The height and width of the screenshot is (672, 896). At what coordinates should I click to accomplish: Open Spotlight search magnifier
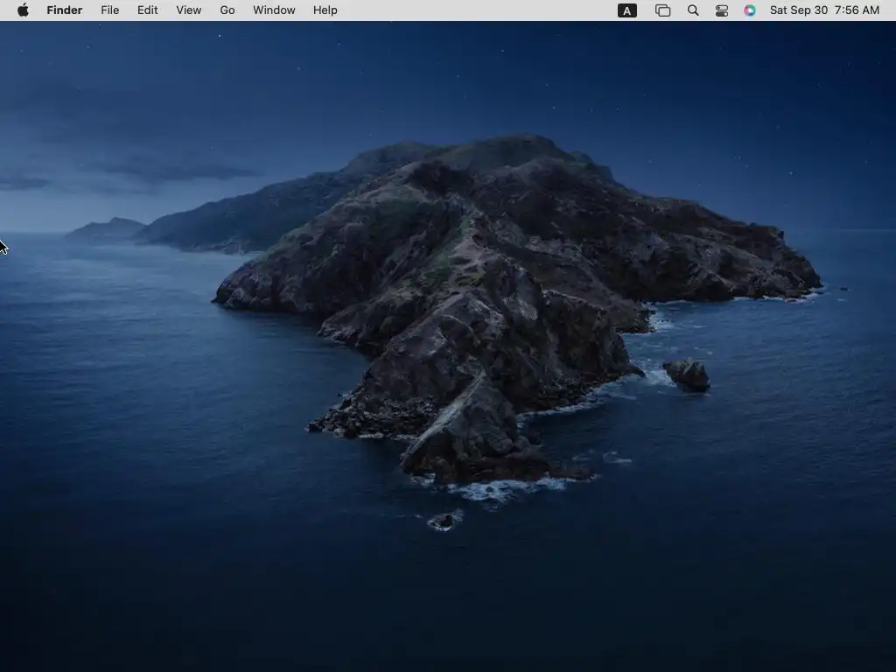click(693, 10)
